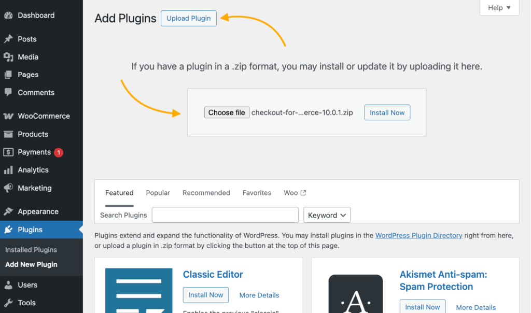Click the Analytics bar chart icon
Image resolution: width=531 pixels, height=313 pixels.
tap(8, 170)
